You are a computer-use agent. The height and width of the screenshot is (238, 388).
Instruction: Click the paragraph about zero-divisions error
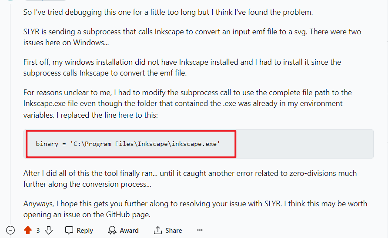coord(190,178)
